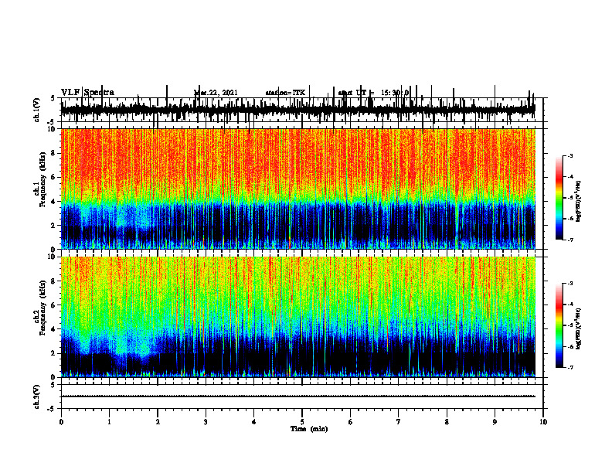Click the date label "Mar.22, 2021"
The width and height of the screenshot is (612, 473).
[x=216, y=93]
